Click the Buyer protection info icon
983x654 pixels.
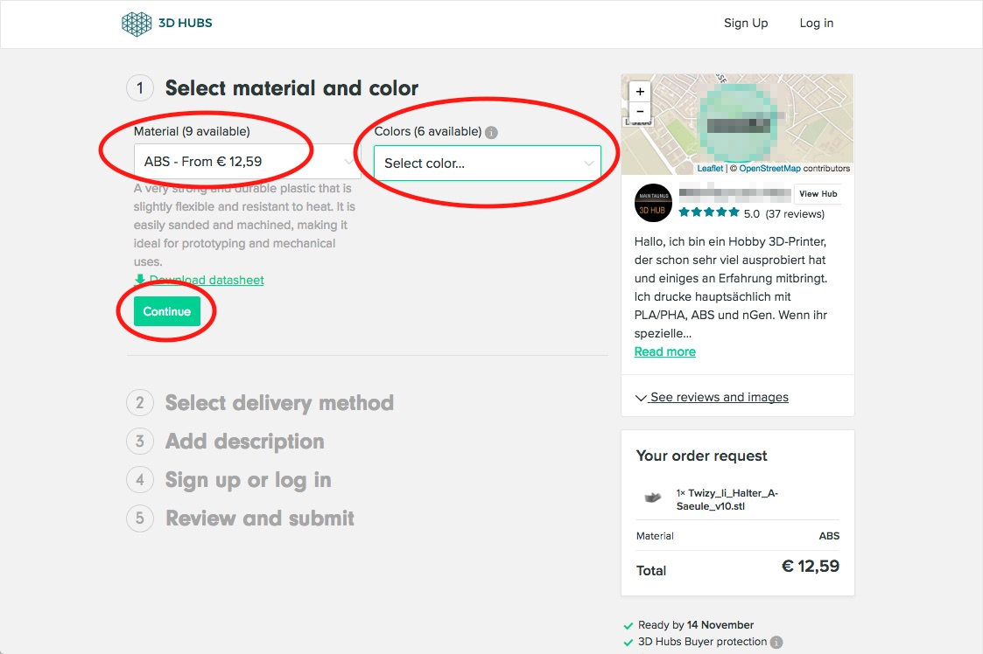[776, 643]
